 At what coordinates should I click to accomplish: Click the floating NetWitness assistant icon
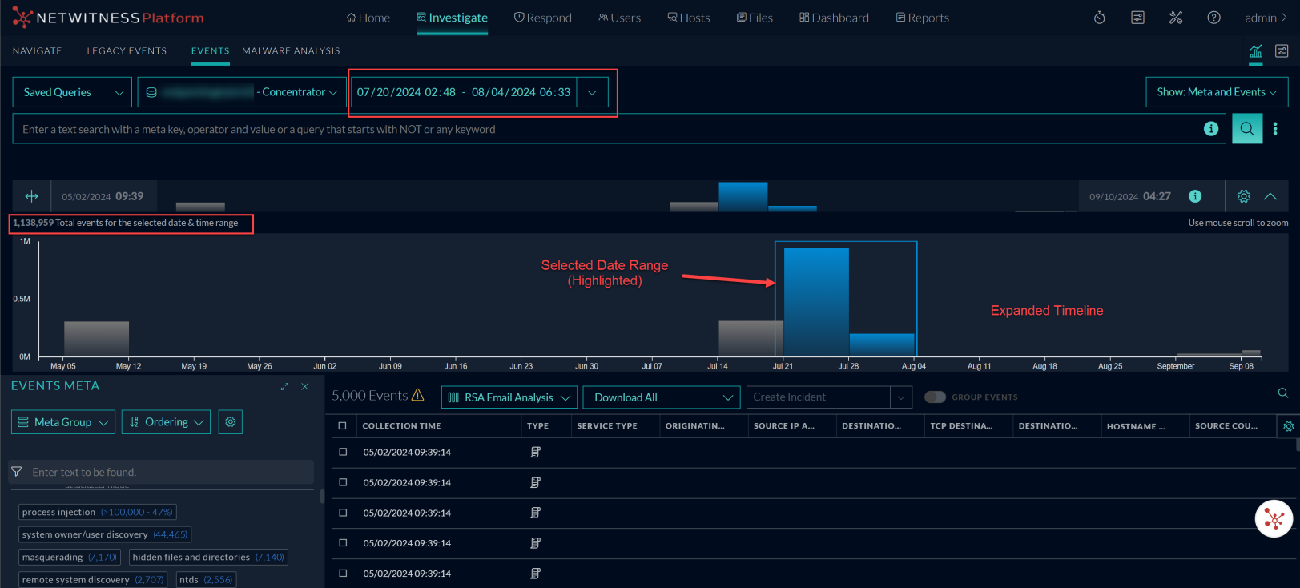click(x=1274, y=519)
